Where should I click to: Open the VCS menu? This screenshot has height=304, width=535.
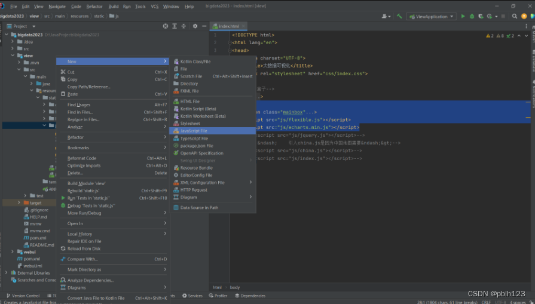[x=155, y=7]
